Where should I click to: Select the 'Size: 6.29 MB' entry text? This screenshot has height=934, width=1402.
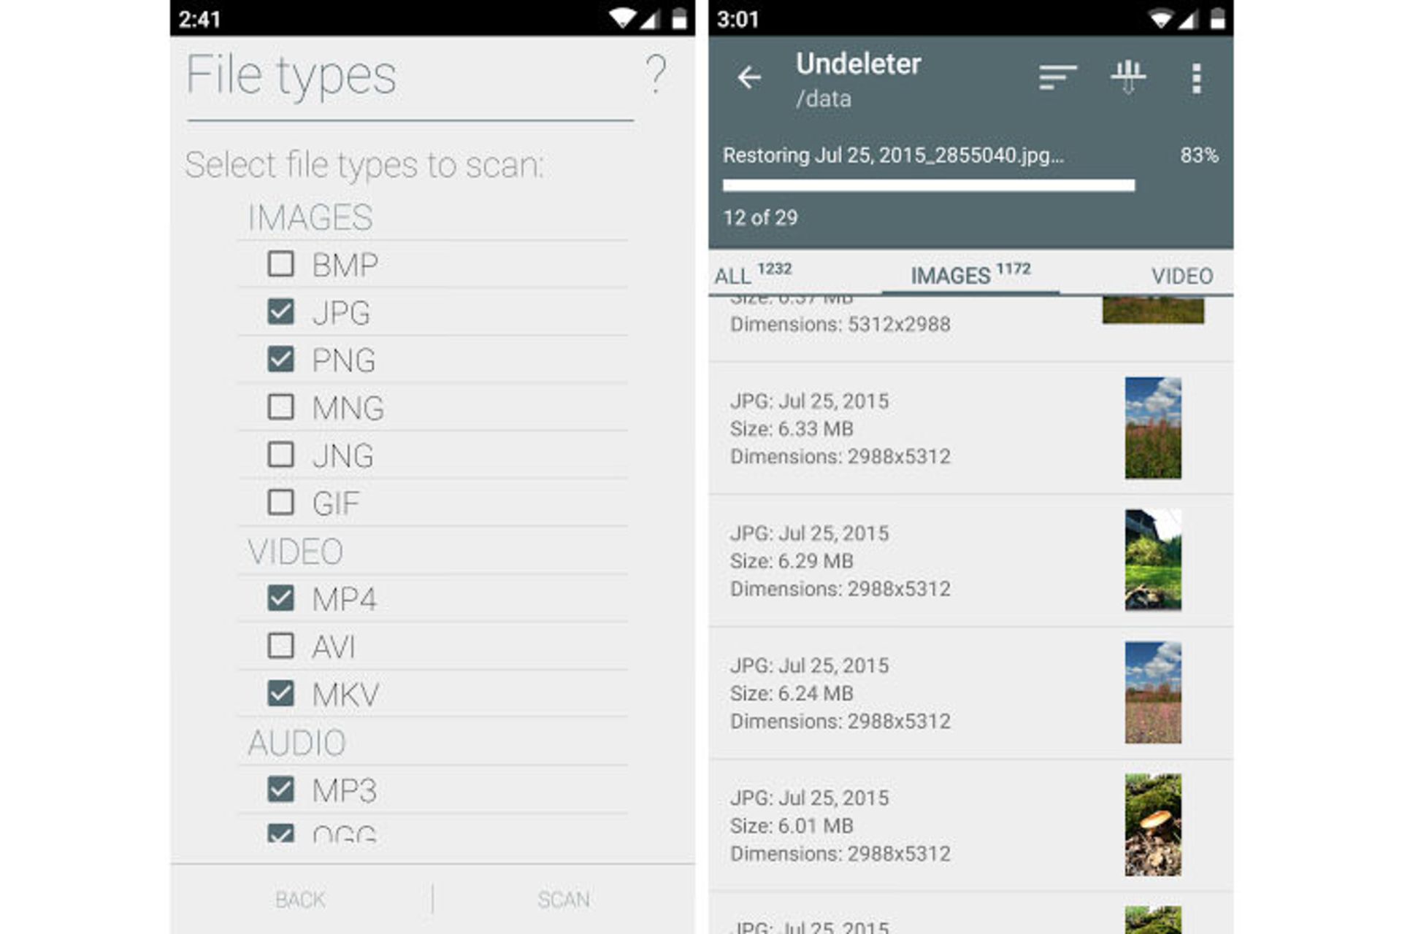[792, 561]
